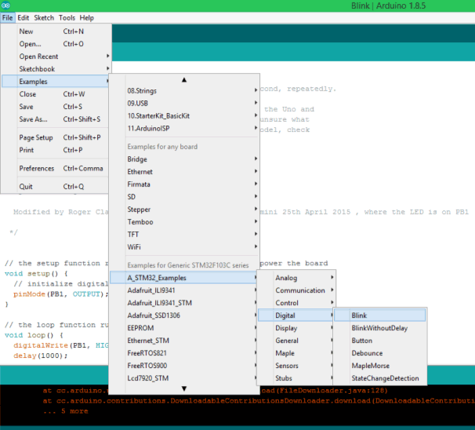Viewport: 475px width, 430px height.
Task: Expand Sketchbook submenu
Action: pyautogui.click(x=55, y=69)
